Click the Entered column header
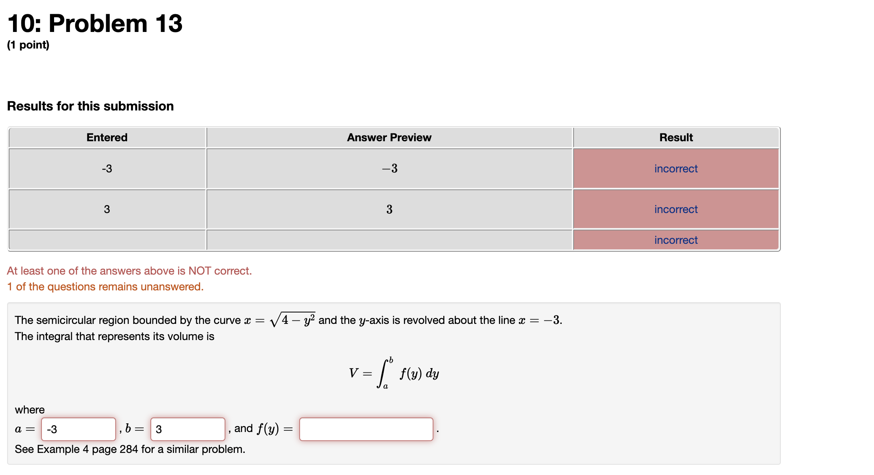This screenshot has height=475, width=874. (x=107, y=137)
